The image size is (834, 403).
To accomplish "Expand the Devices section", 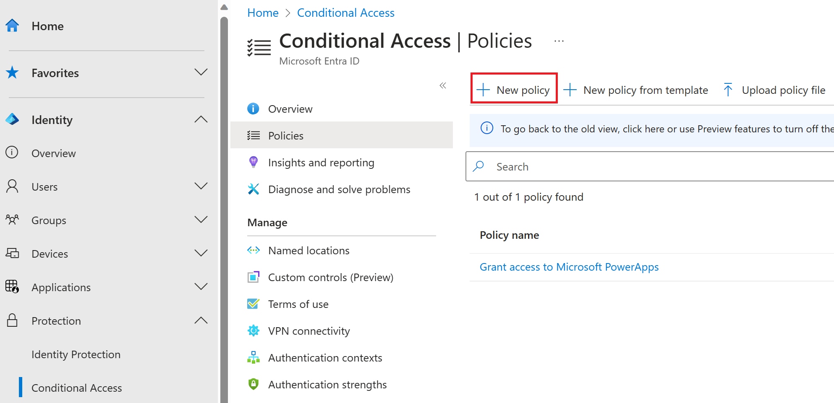I will [201, 253].
